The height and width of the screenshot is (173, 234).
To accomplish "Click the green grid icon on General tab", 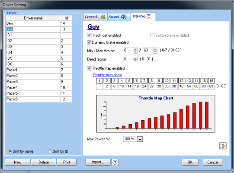I will click(x=103, y=17).
